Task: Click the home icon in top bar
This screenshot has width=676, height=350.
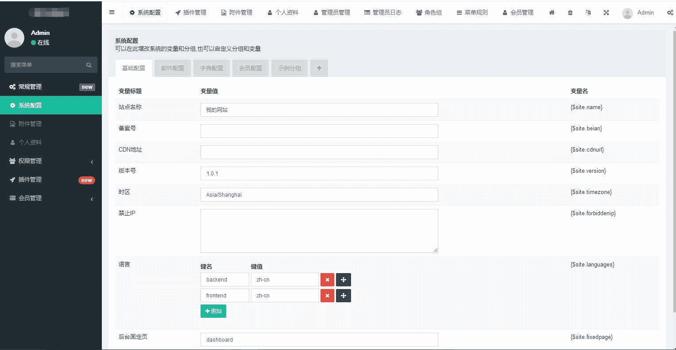Action: click(x=552, y=12)
